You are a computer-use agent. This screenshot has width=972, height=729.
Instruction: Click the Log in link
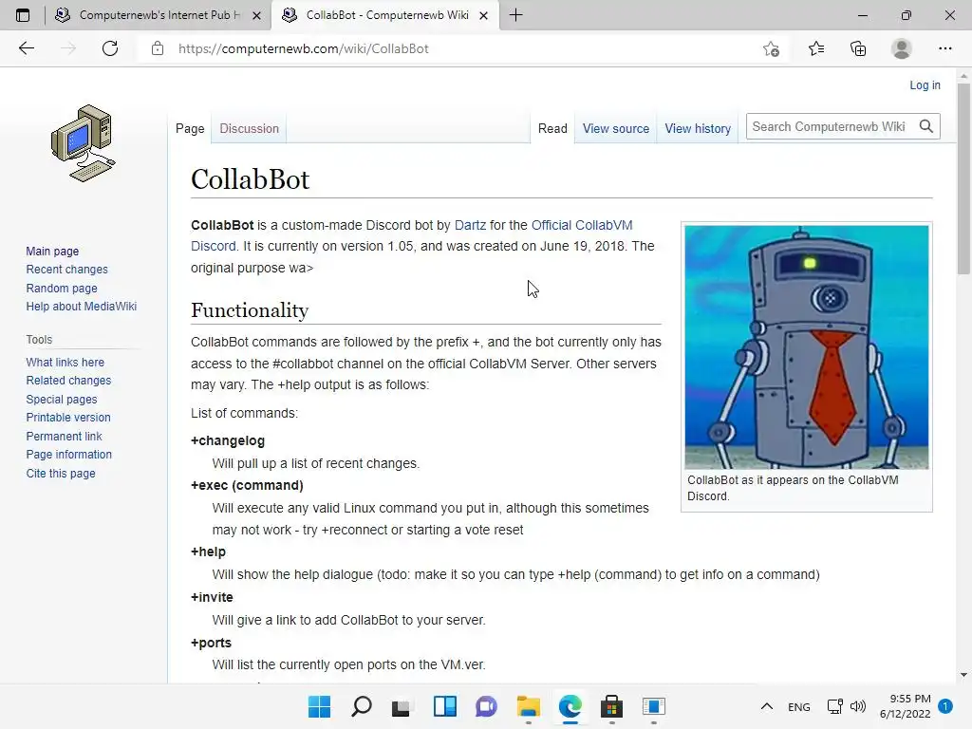click(925, 84)
